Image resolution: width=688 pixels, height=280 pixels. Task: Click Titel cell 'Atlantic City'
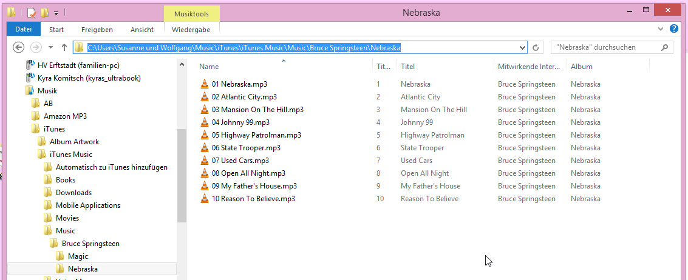420,97
